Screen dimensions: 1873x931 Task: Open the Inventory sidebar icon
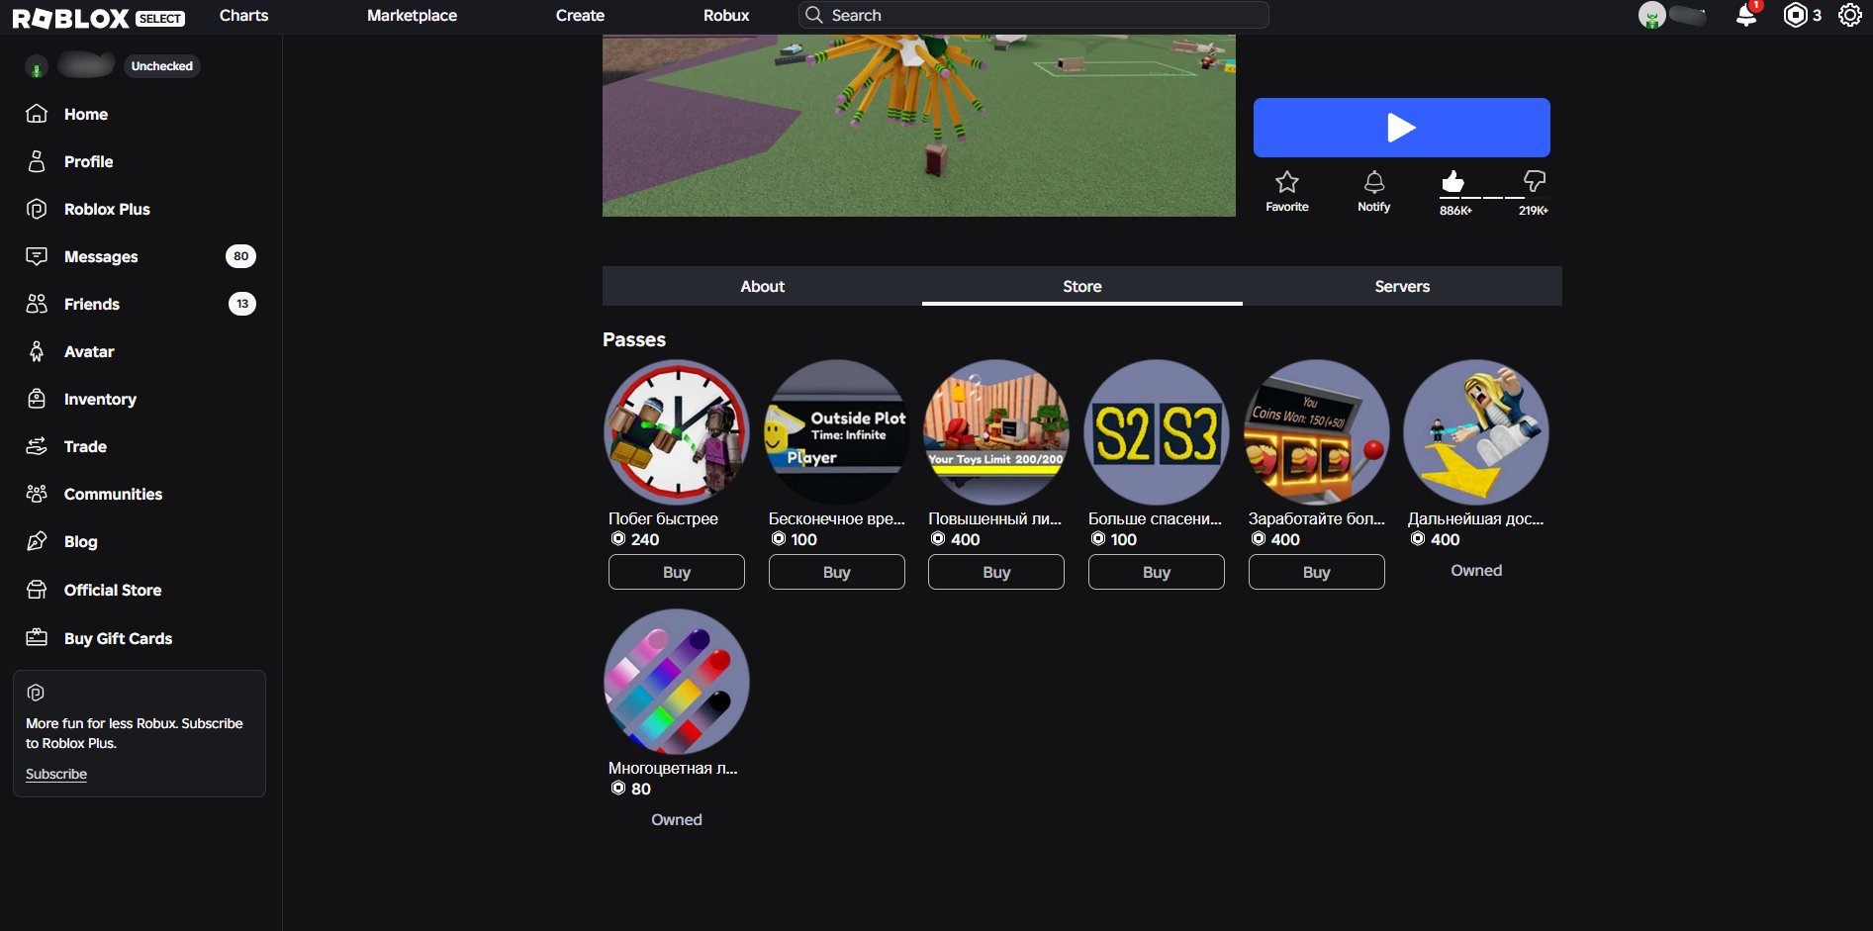[37, 399]
